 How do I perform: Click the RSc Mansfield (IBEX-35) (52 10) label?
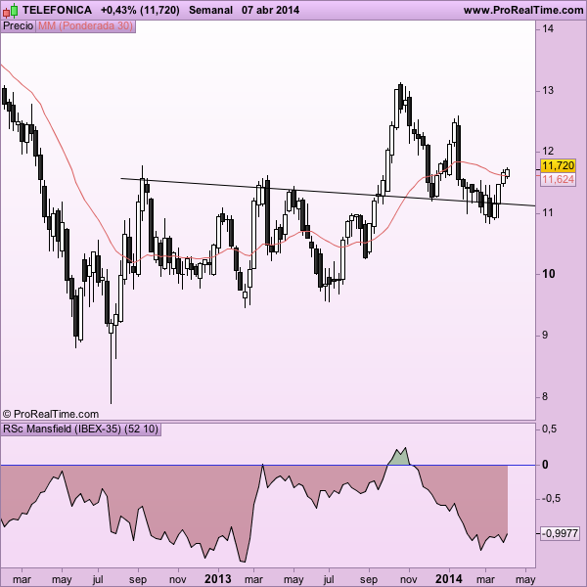click(x=81, y=429)
